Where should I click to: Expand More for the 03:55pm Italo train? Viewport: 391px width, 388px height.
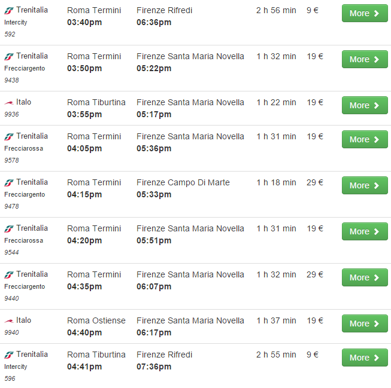click(364, 105)
